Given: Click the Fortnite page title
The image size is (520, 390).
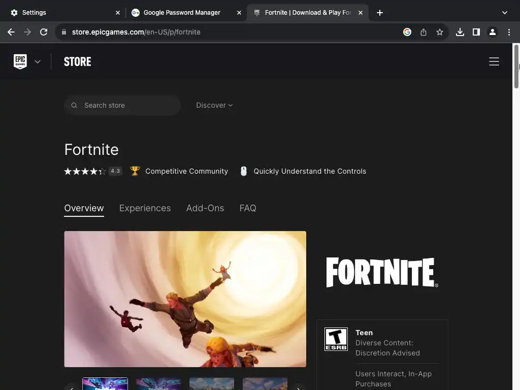Looking at the screenshot, I should pyautogui.click(x=91, y=150).
